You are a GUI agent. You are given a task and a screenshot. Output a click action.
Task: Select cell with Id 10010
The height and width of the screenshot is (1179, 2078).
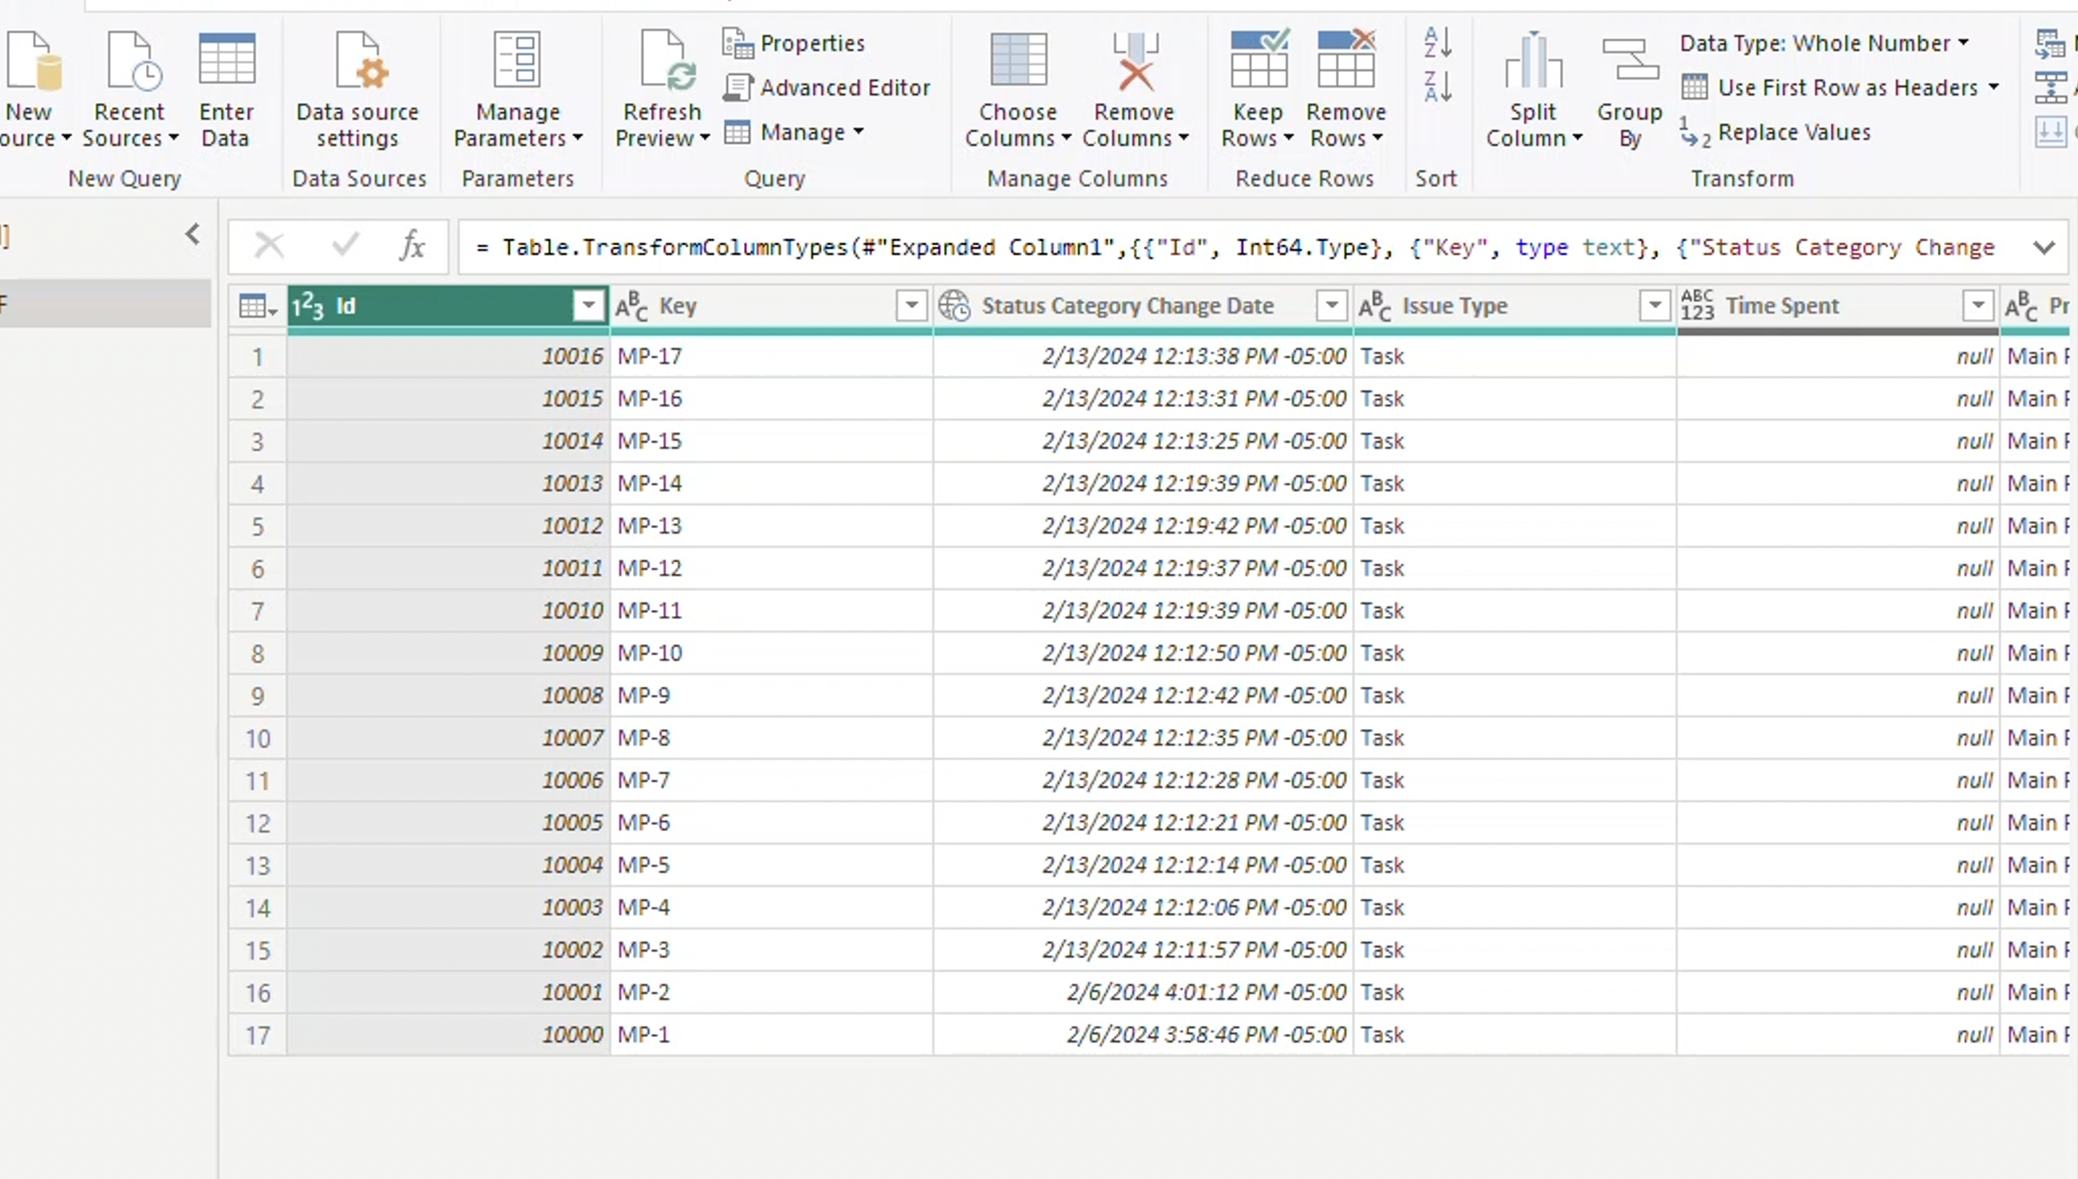448,611
